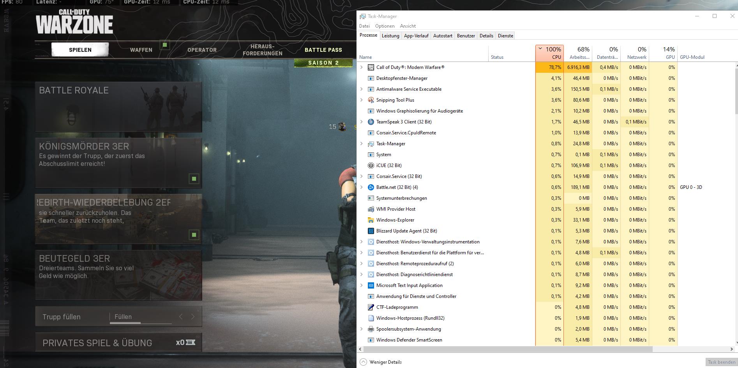
Task: Toggle the green marker on Rebirth-Wiederbelebung 2er
Action: click(194, 235)
